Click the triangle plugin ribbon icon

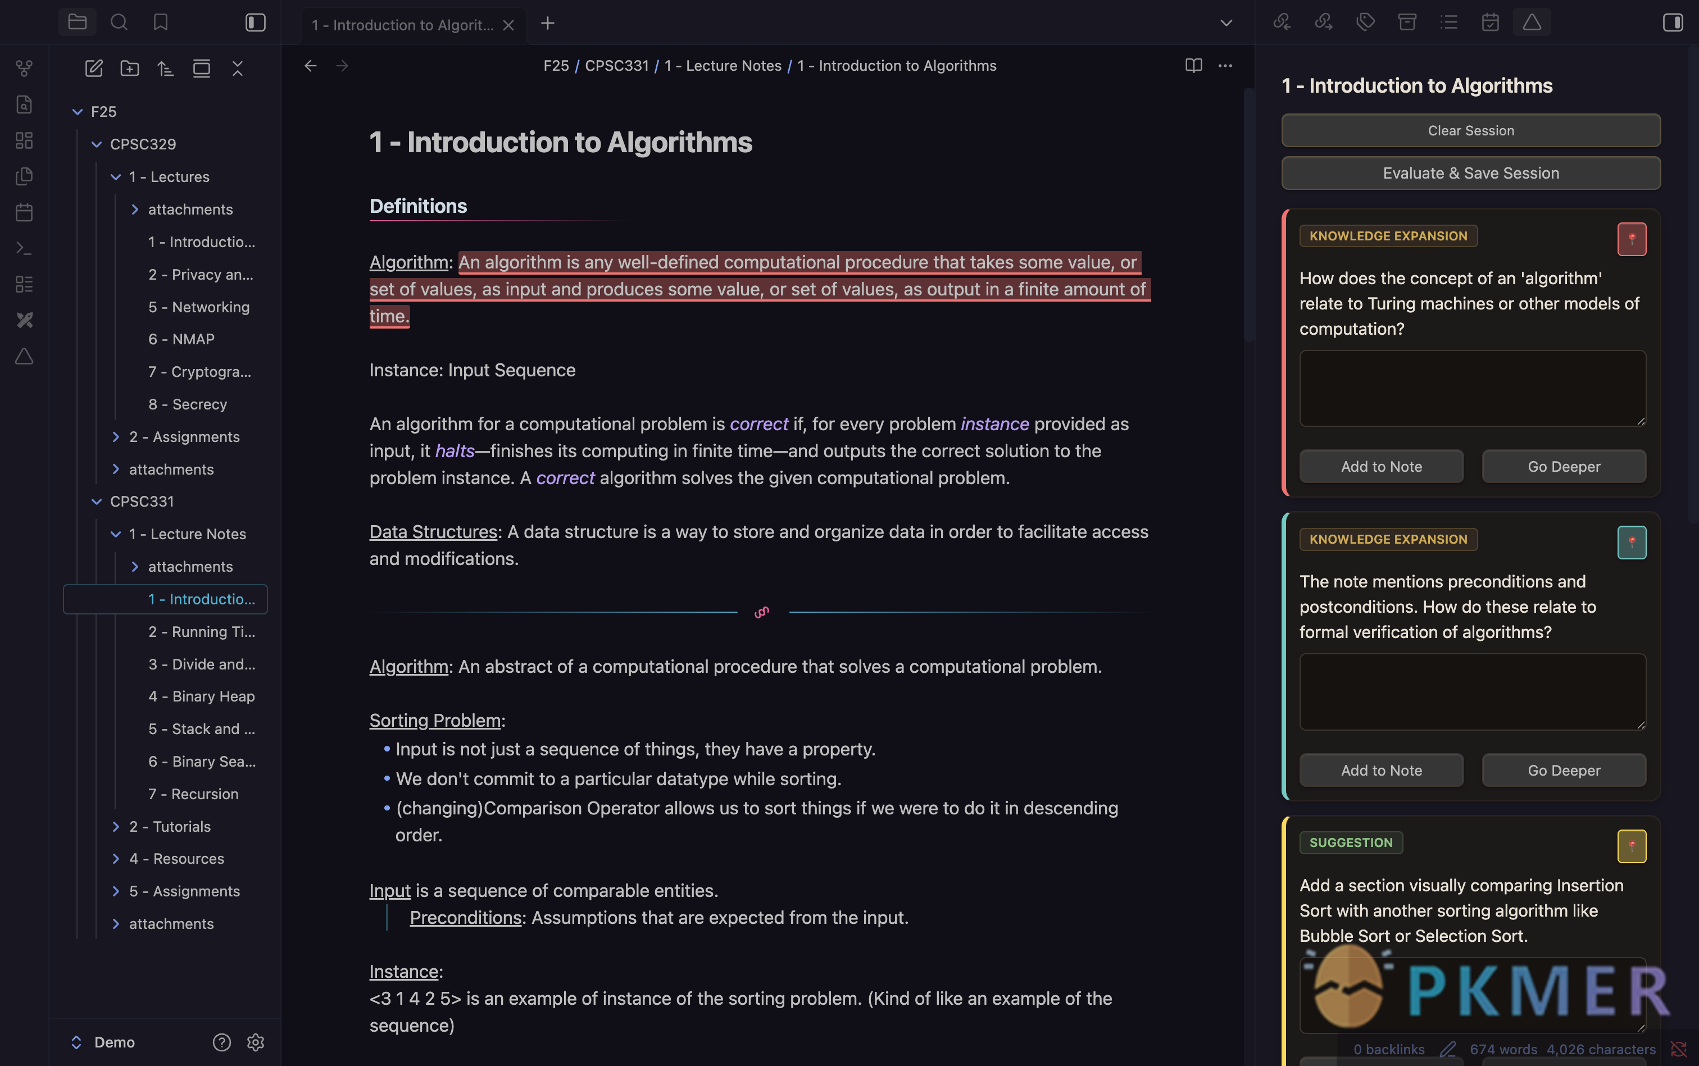pyautogui.click(x=25, y=356)
